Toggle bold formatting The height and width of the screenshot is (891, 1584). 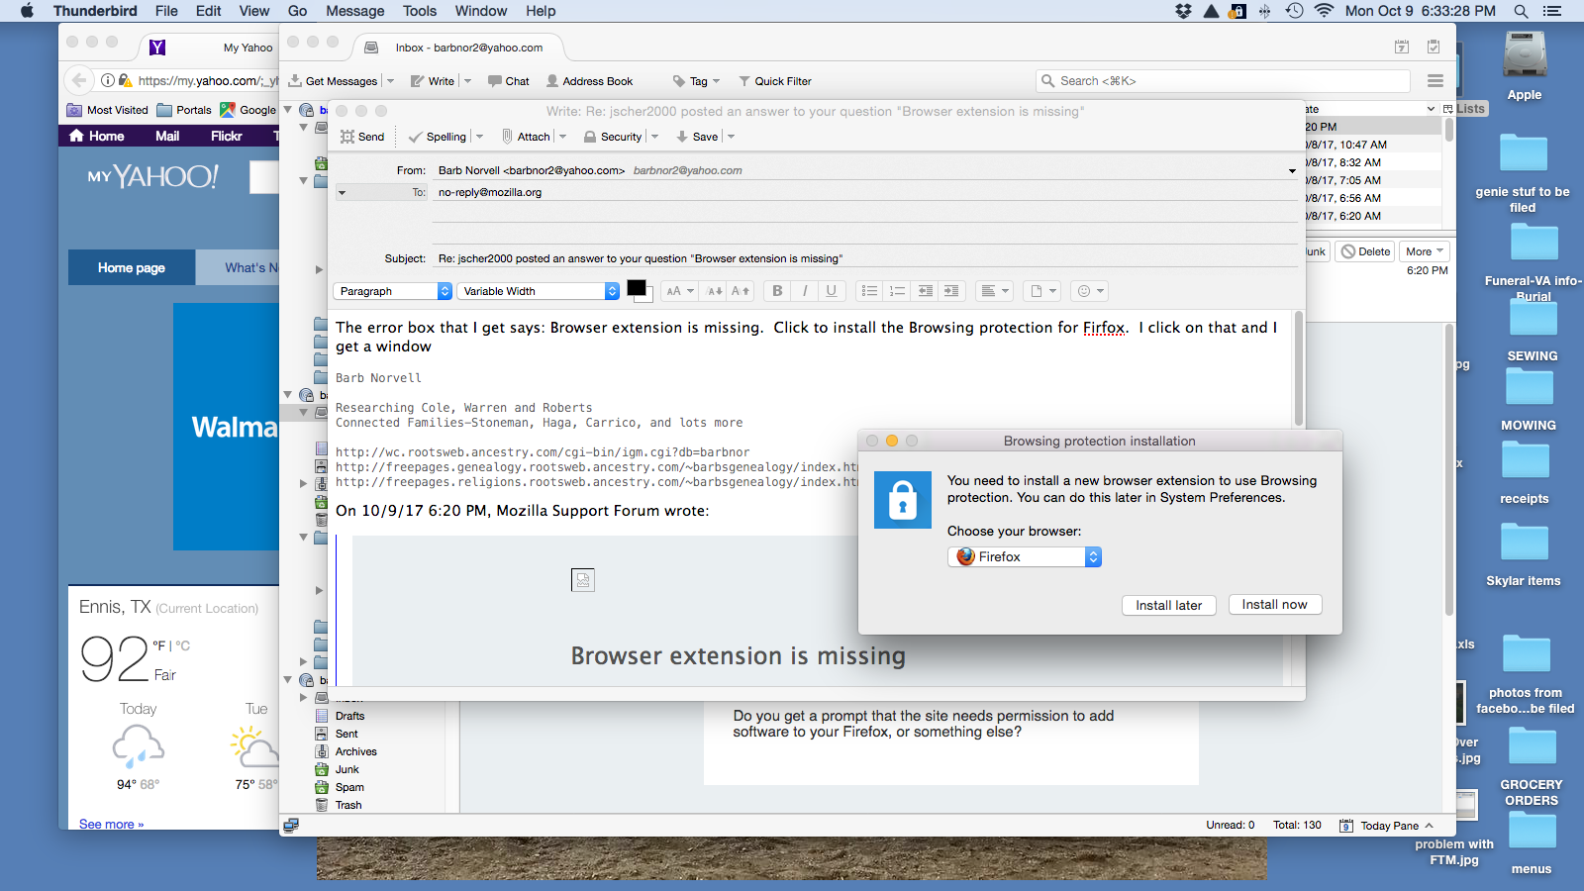[777, 291]
